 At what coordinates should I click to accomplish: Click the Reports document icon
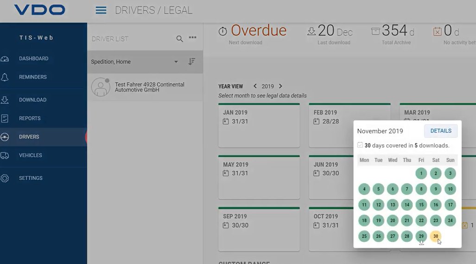click(x=5, y=118)
